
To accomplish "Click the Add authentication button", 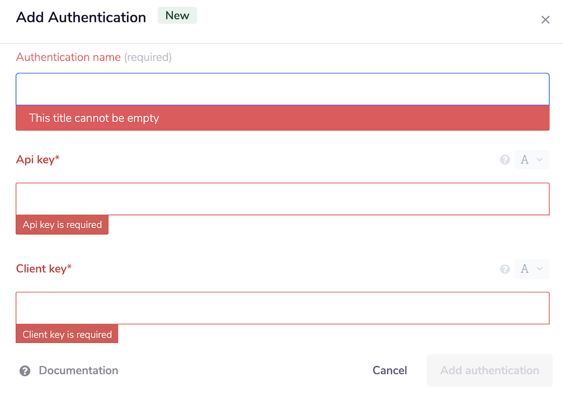I will pyautogui.click(x=489, y=370).
